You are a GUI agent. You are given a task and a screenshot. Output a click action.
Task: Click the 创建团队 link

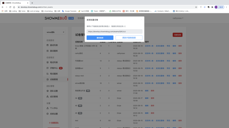click(x=54, y=123)
